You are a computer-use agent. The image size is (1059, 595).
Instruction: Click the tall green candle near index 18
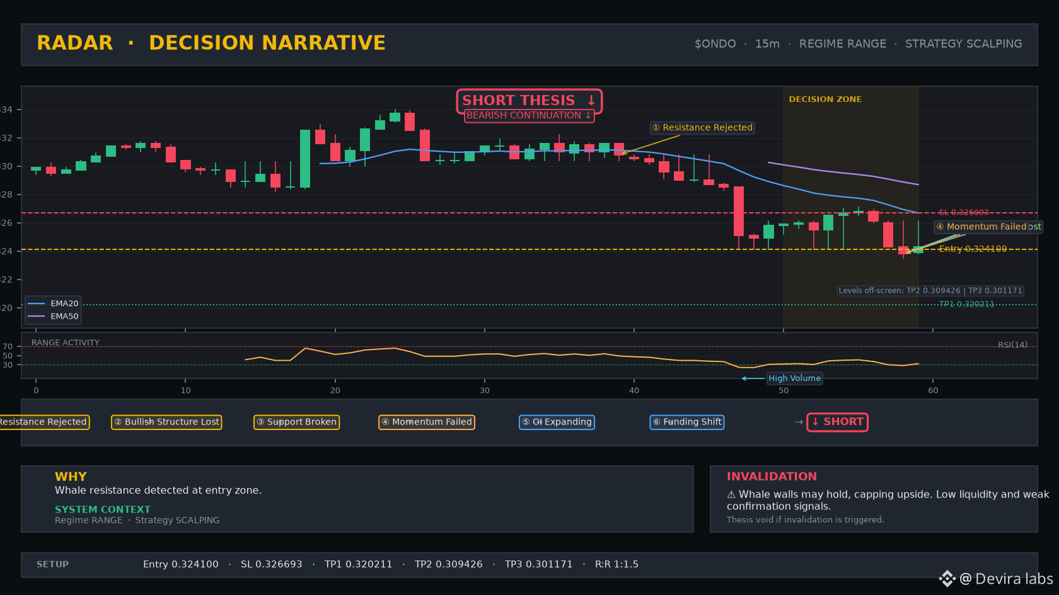click(x=305, y=159)
